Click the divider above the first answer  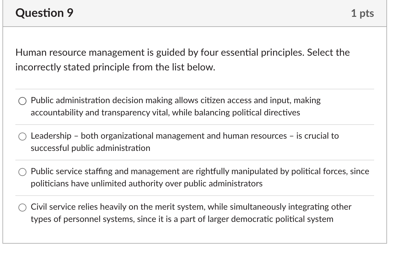tap(195, 89)
